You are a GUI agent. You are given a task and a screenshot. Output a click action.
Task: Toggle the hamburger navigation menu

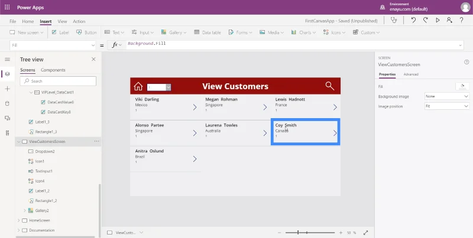[x=7, y=59]
